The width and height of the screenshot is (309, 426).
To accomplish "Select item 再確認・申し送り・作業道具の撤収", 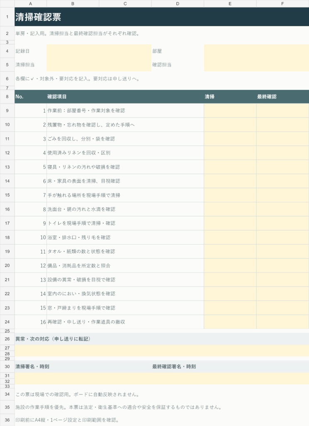I will point(125,322).
